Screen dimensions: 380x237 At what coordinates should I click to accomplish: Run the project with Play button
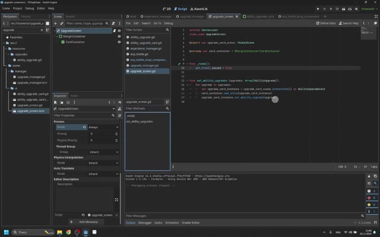pyautogui.click(x=318, y=9)
